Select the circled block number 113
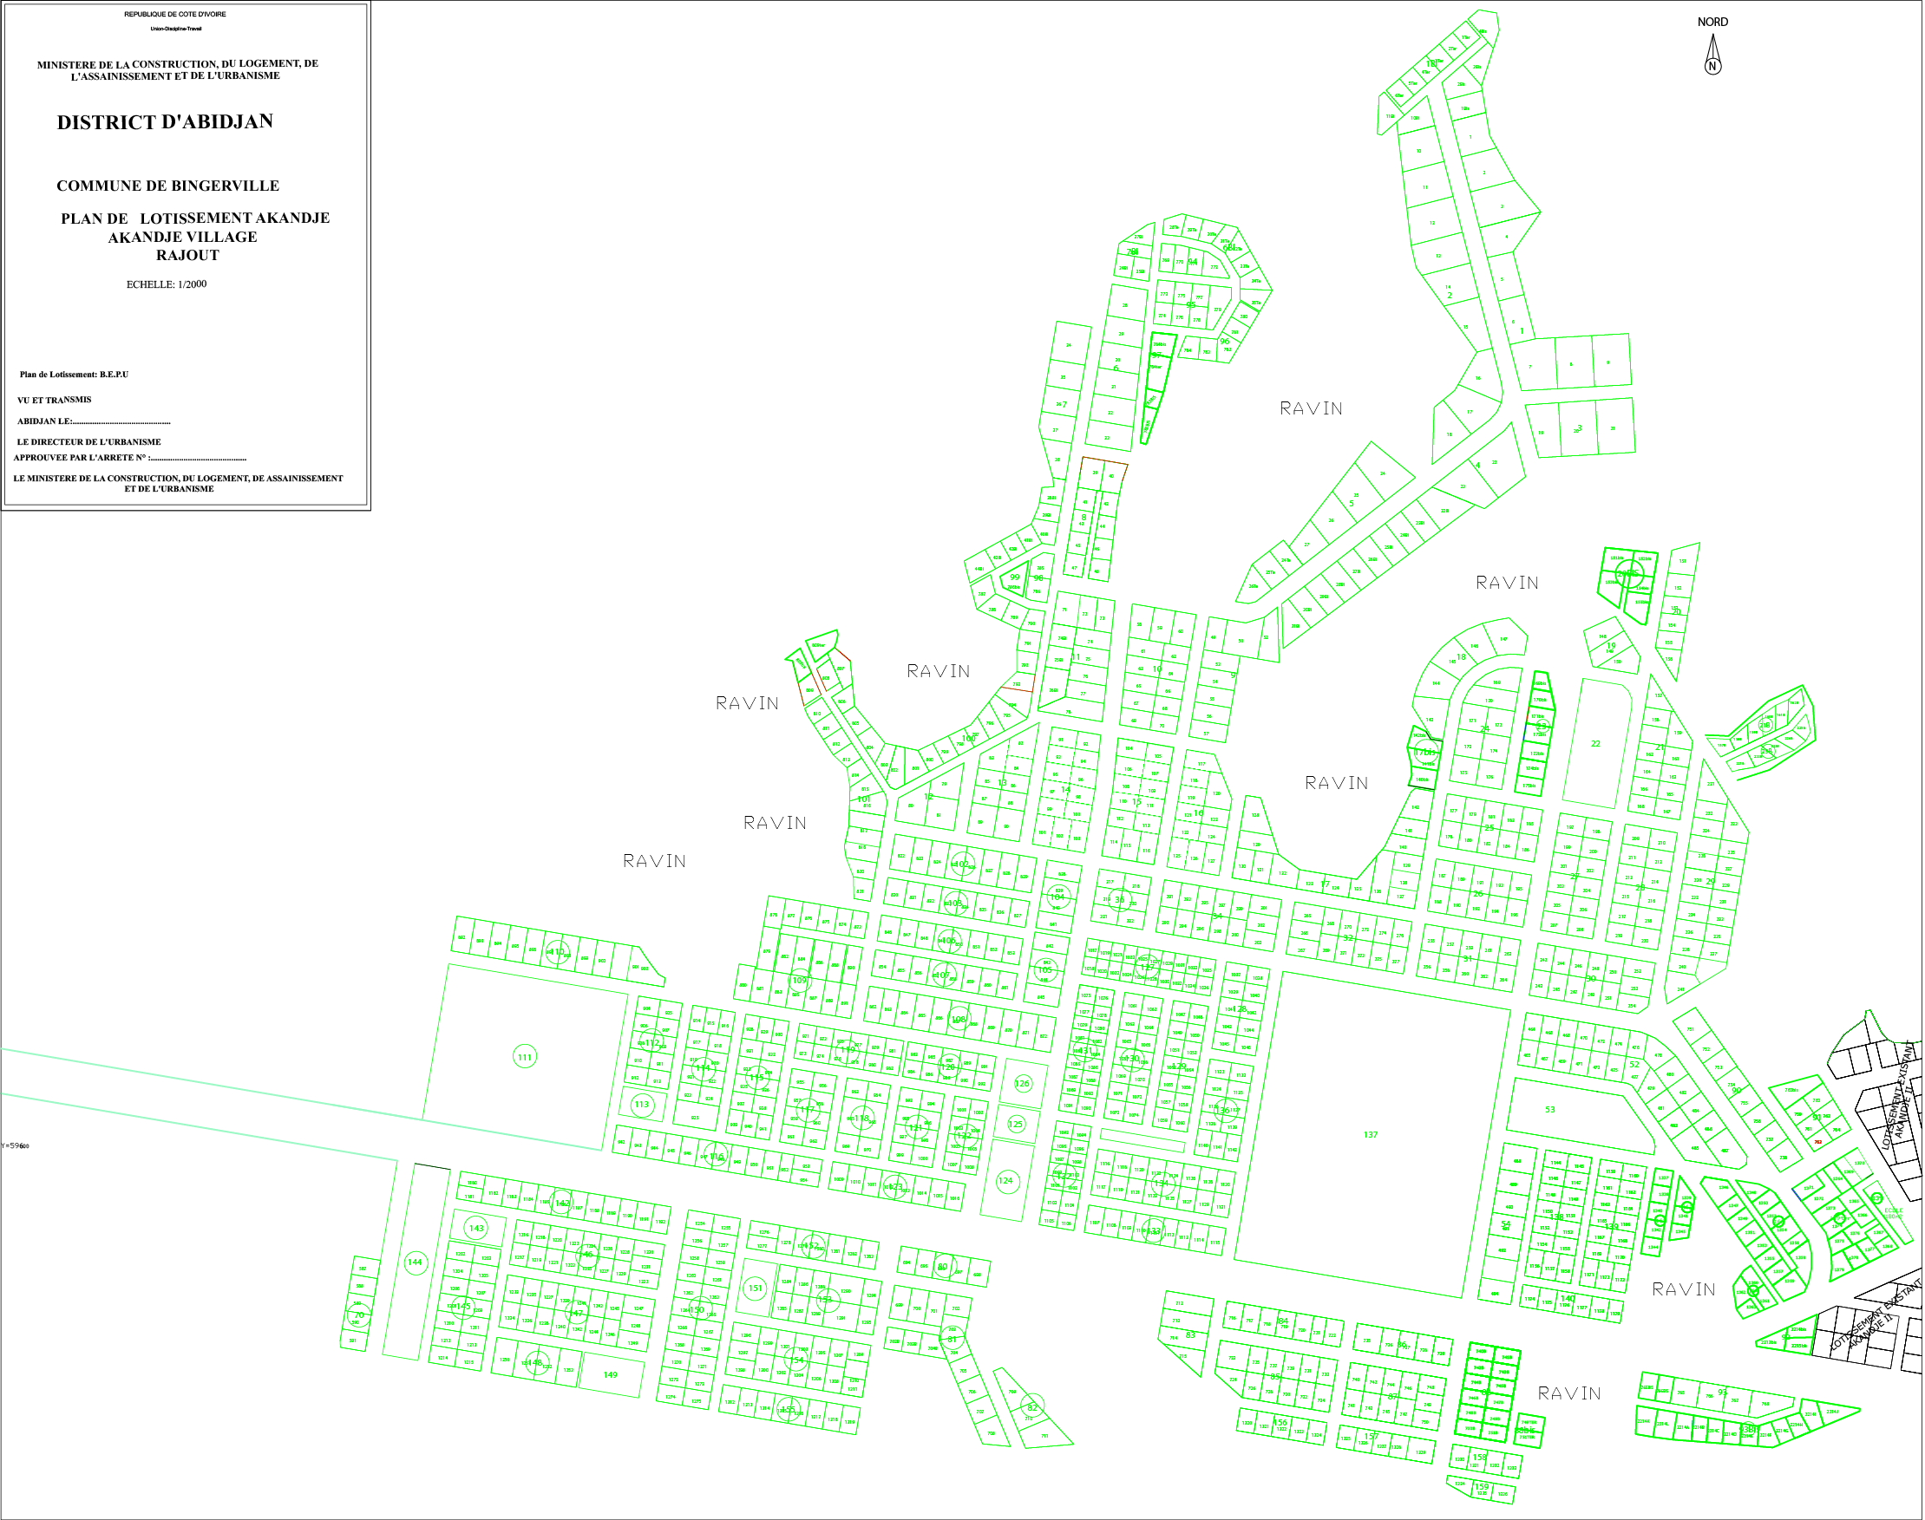Image resolution: width=1925 pixels, height=1520 pixels. [x=642, y=1105]
